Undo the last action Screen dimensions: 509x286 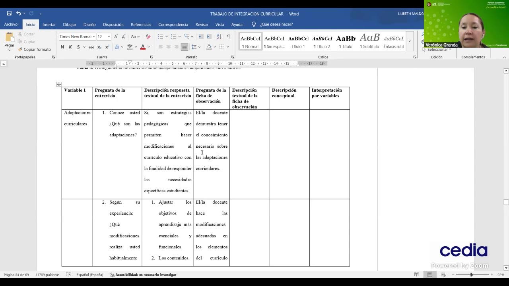18,14
